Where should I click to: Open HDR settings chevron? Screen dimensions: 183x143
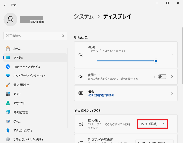(x=172, y=93)
